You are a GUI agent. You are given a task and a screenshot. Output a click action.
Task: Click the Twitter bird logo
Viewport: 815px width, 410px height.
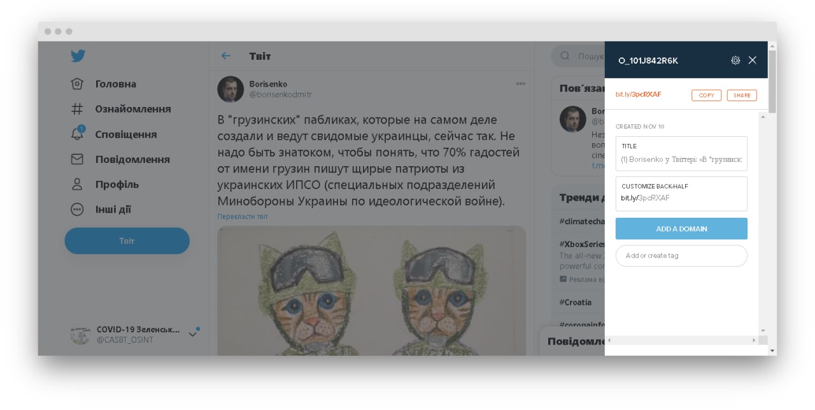point(78,56)
